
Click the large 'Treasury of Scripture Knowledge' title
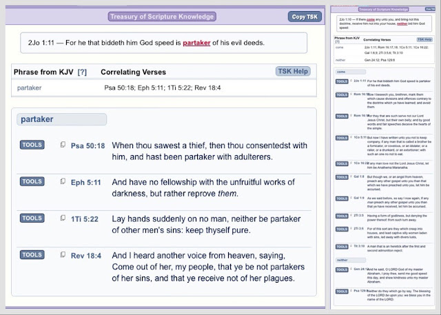pyautogui.click(x=162, y=17)
